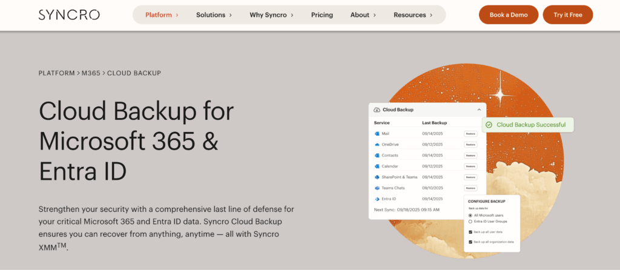Click the Contacts service icon
The image size is (620, 270).
pyautogui.click(x=377, y=156)
